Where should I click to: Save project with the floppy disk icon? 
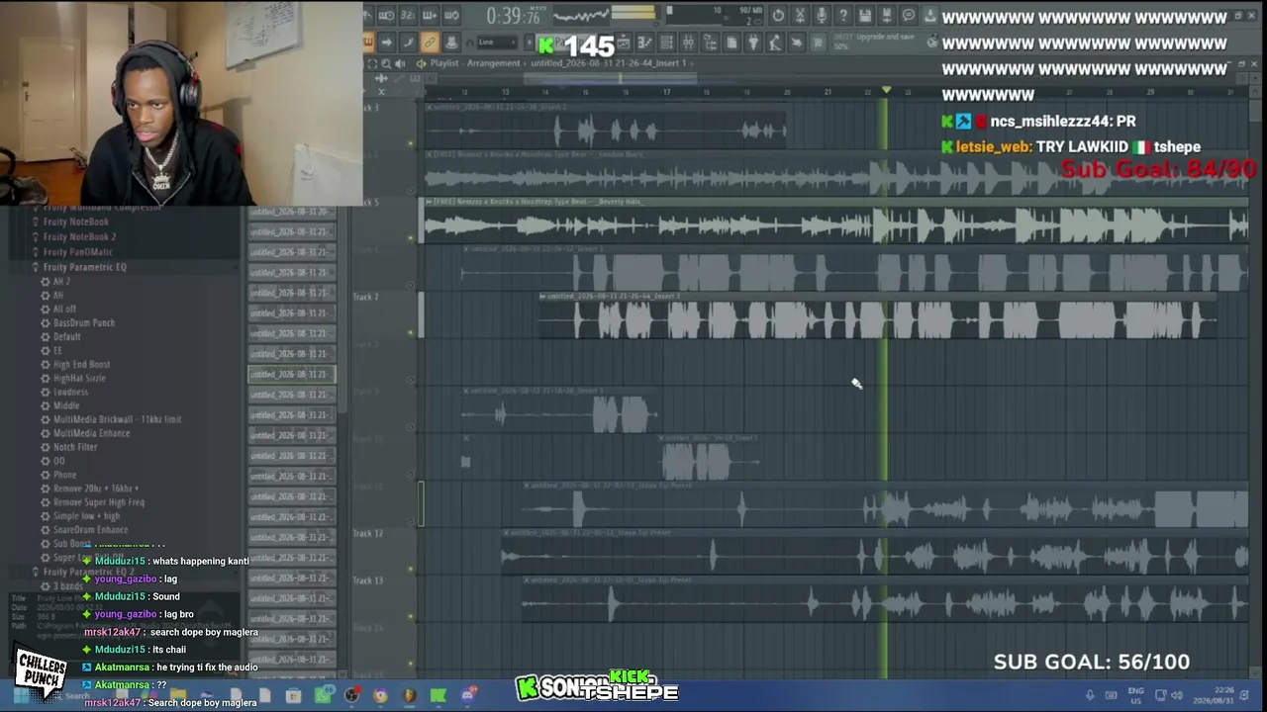tap(865, 16)
